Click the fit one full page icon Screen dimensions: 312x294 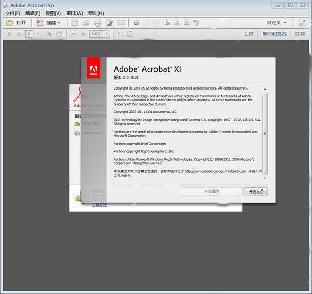(x=131, y=34)
